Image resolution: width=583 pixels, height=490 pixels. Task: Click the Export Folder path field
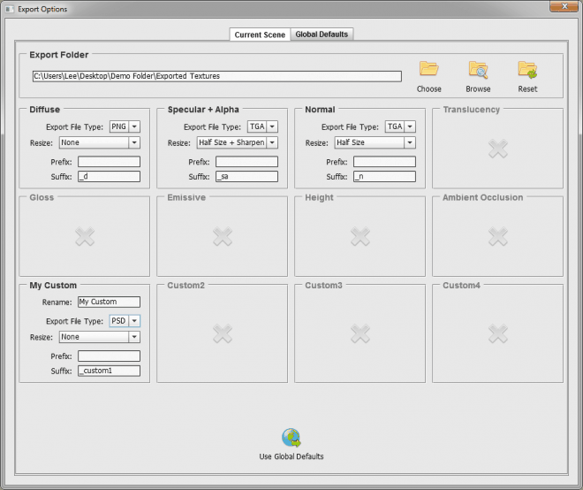[x=217, y=76]
